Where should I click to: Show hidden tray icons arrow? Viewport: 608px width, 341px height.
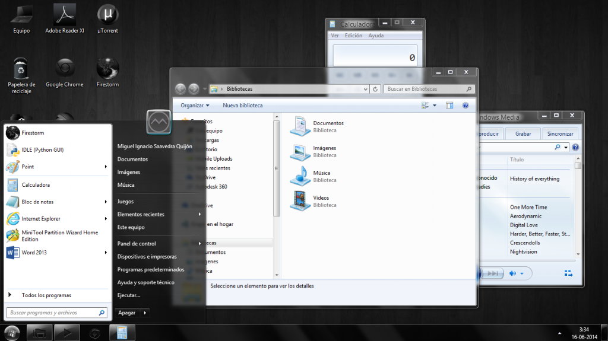559,333
